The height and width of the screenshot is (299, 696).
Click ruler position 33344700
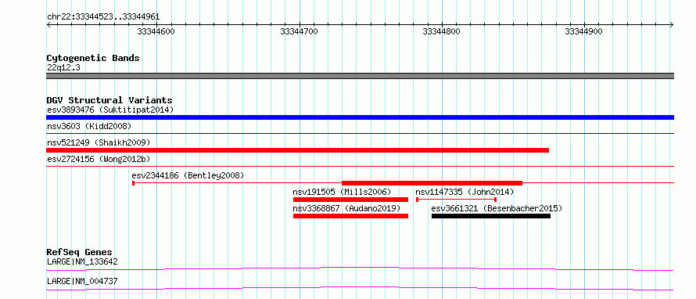coord(300,31)
